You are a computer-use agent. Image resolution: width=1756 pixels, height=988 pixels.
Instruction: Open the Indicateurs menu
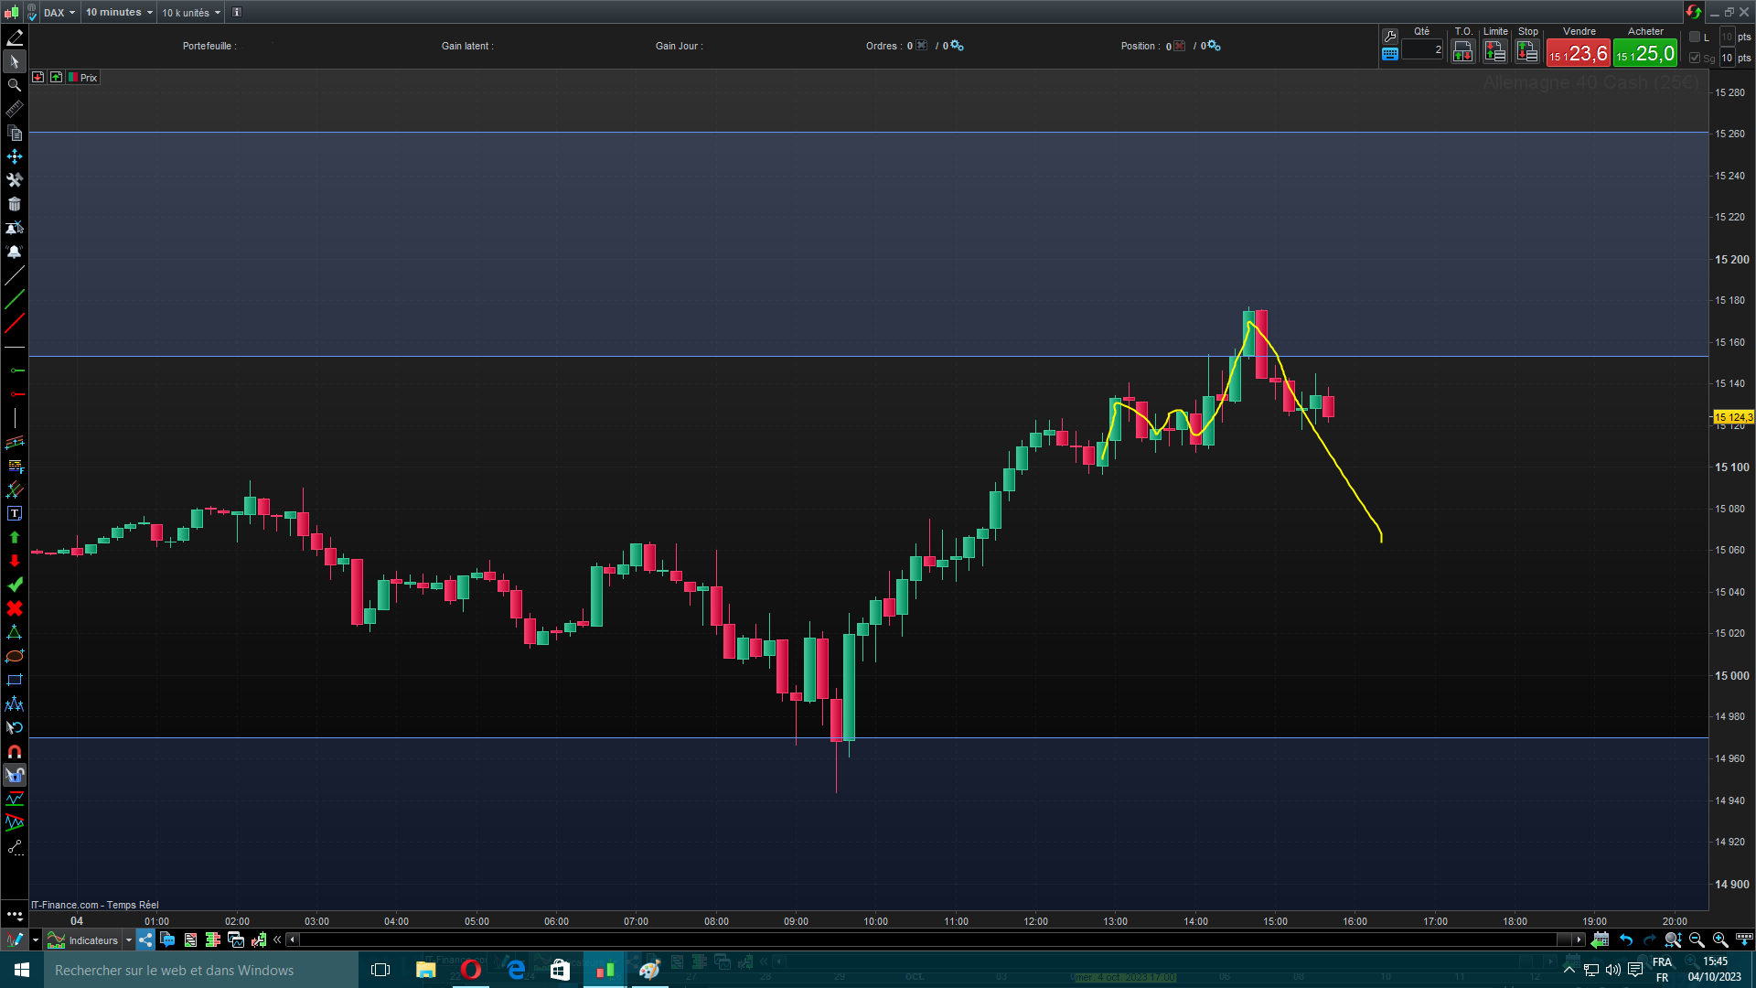click(92, 940)
